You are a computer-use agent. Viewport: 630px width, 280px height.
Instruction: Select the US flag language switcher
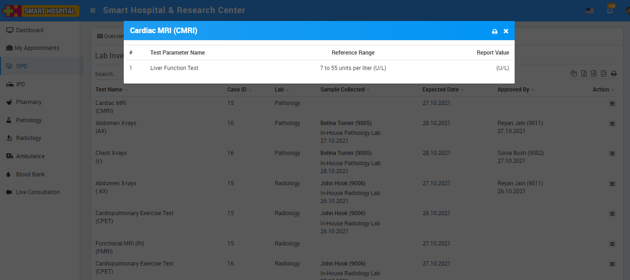pyautogui.click(x=590, y=10)
